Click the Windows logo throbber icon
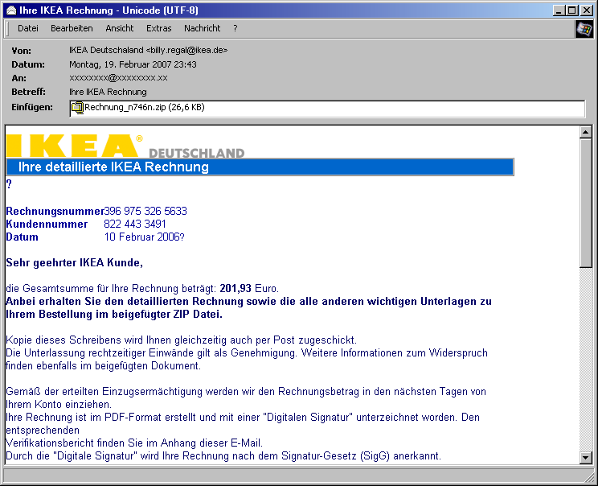This screenshot has width=598, height=486. (584, 29)
